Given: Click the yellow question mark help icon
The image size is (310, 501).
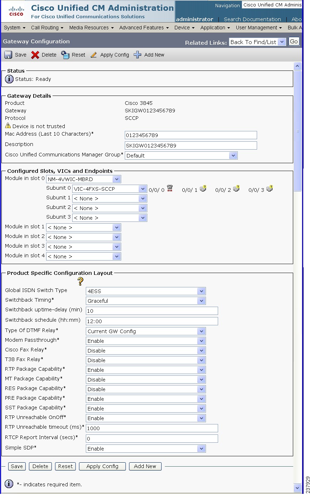Looking at the screenshot, I should (x=80, y=281).
